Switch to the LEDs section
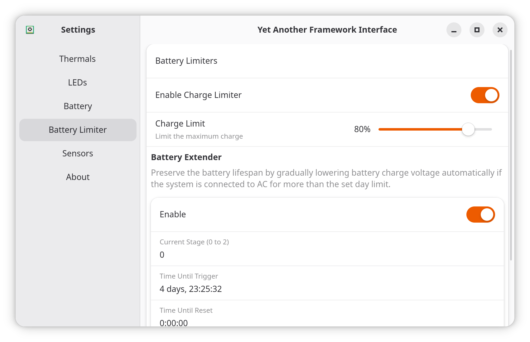This screenshot has width=530, height=342. [x=77, y=82]
